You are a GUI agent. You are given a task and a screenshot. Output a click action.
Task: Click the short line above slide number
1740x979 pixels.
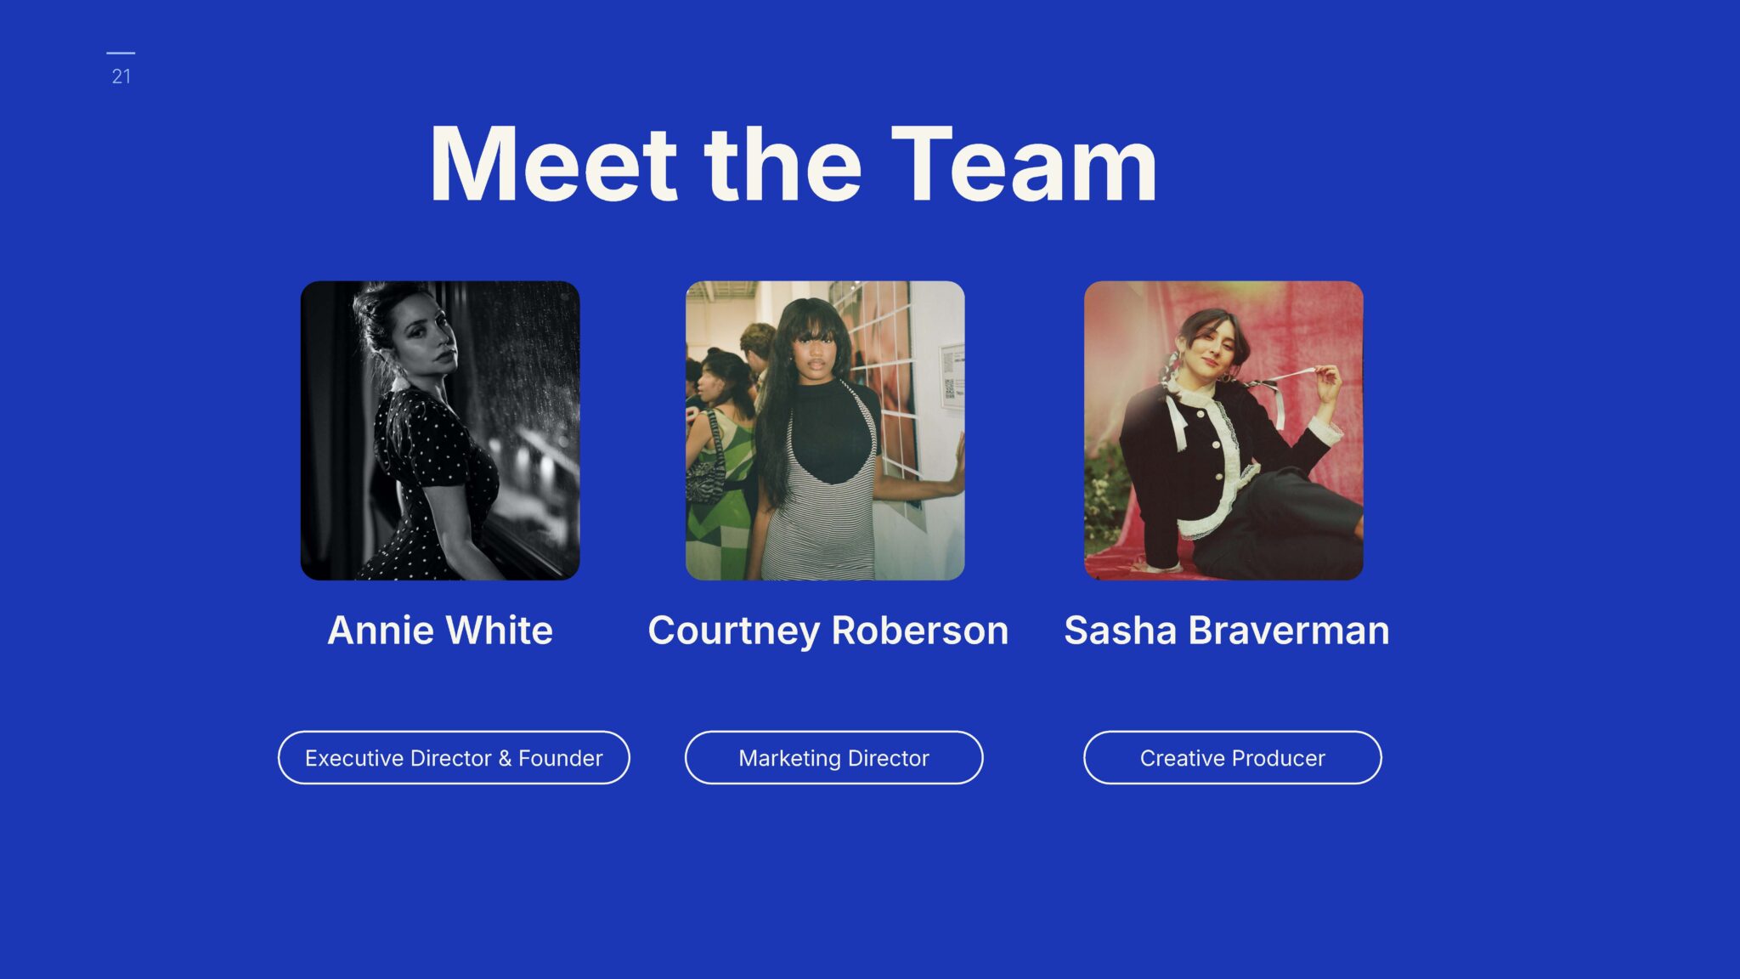tap(121, 54)
